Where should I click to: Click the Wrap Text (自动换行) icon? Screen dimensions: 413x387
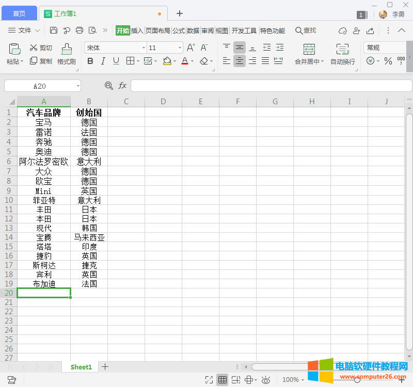tap(342, 50)
